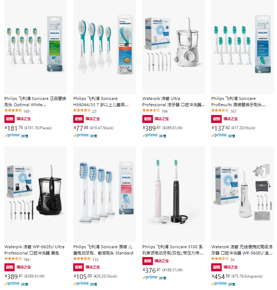Click the 促销 badge under the black Waterpik WP-662EU
Screen dimensions: 277x290
(10, 267)
